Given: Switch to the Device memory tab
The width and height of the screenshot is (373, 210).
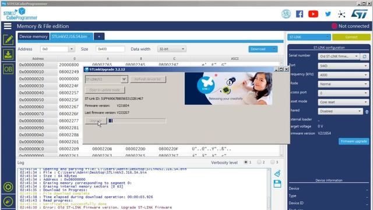Looking at the screenshot, I should (33, 36).
